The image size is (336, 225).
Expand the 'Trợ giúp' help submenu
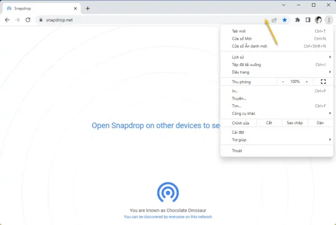277,140
